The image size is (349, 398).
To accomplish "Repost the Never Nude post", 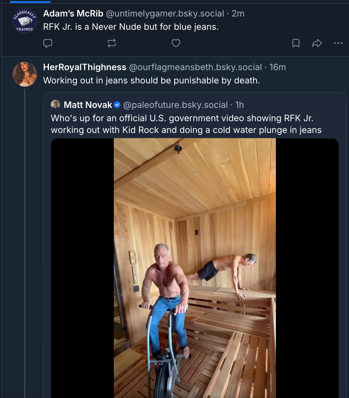I will 112,43.
